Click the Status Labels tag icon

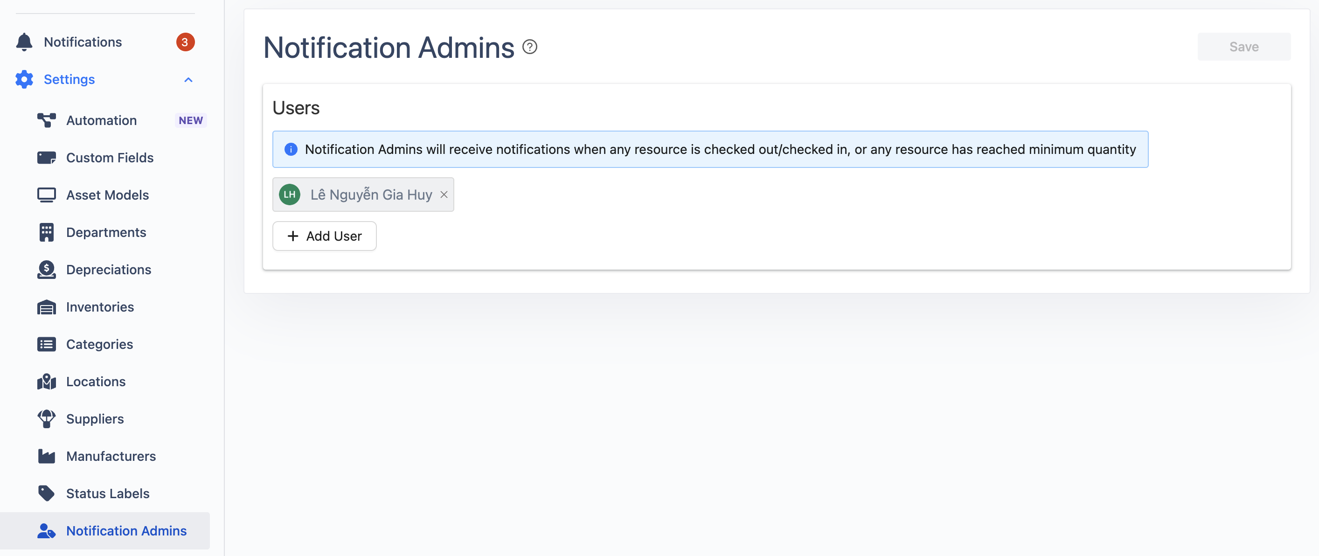[46, 493]
